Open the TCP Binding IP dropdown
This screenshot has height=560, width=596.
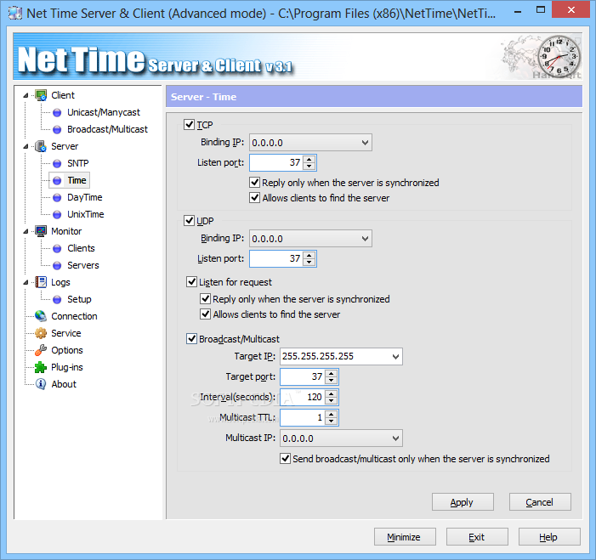pos(365,143)
